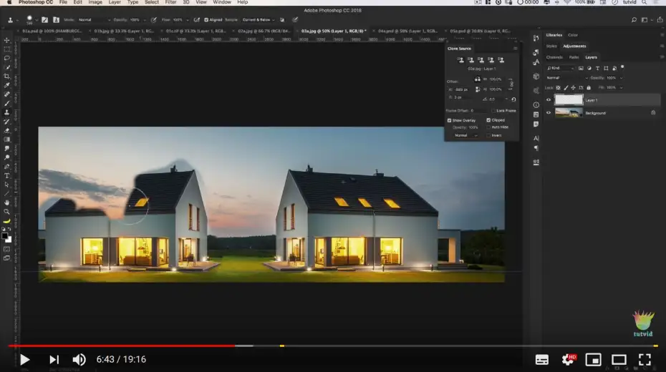Open overlay blend mode Normal dropdown
This screenshot has height=372, width=666.
(465, 135)
